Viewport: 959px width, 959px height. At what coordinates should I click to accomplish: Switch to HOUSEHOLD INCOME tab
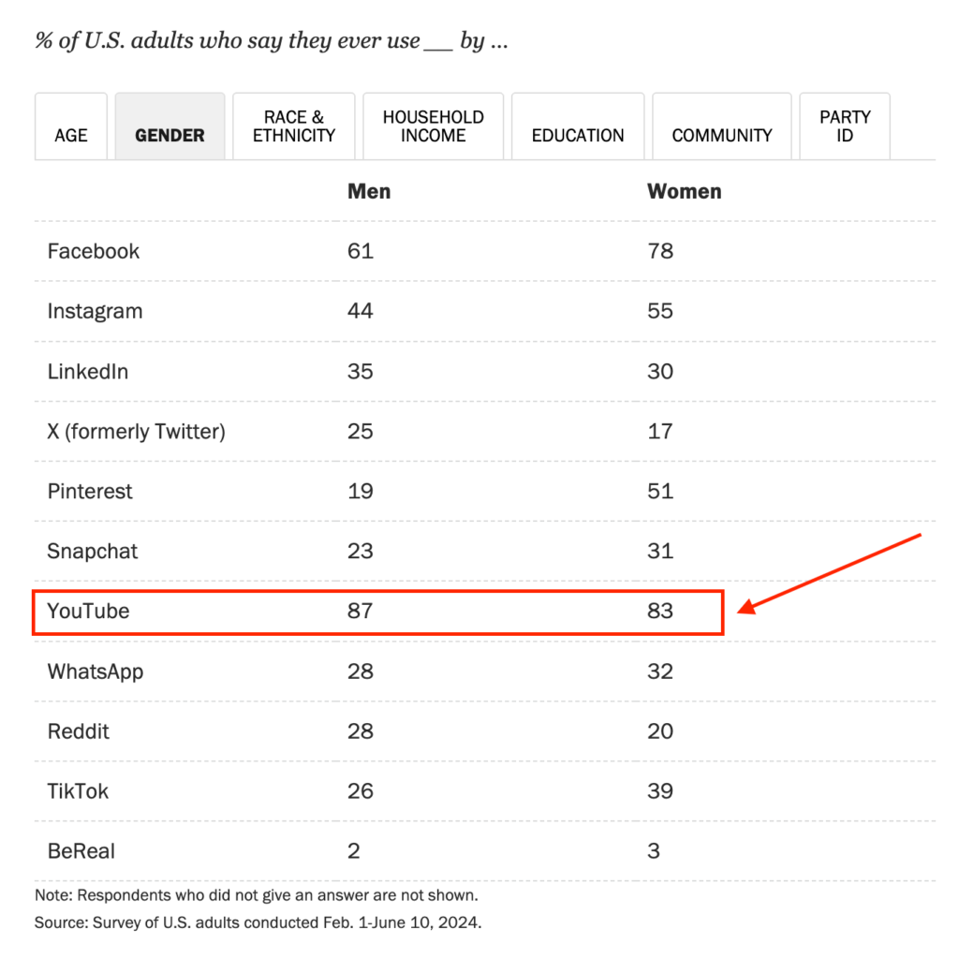(433, 126)
